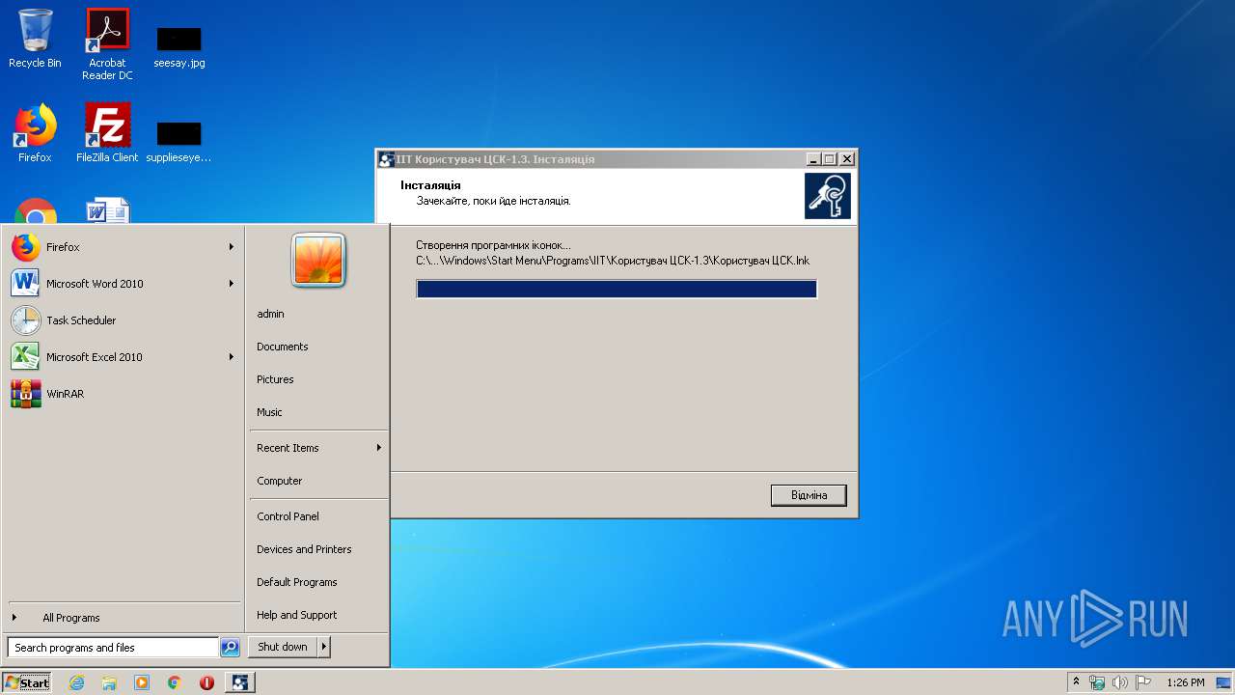Open Acrobat Reader DC desktop shortcut
The height and width of the screenshot is (695, 1235).
[107, 44]
